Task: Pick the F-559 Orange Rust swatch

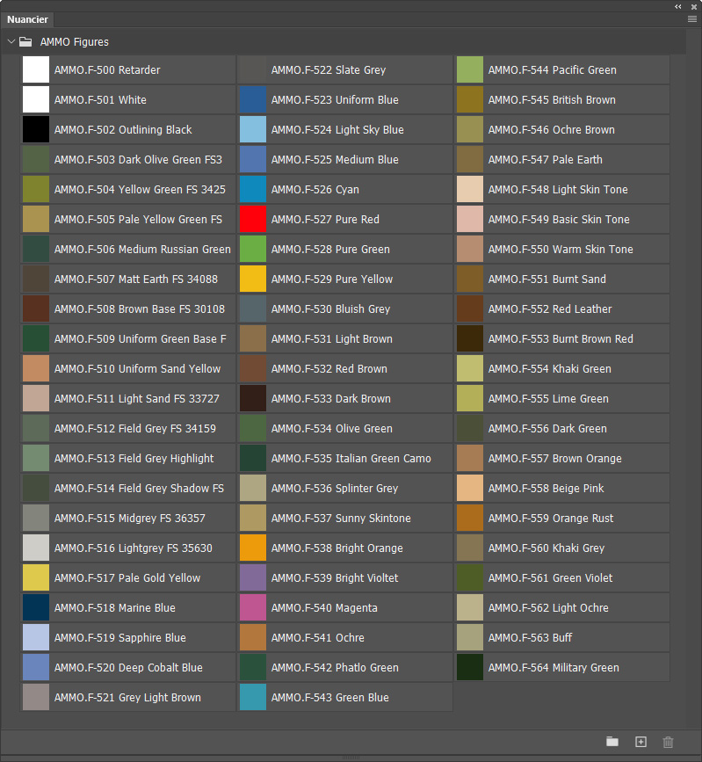Action: tap(470, 518)
